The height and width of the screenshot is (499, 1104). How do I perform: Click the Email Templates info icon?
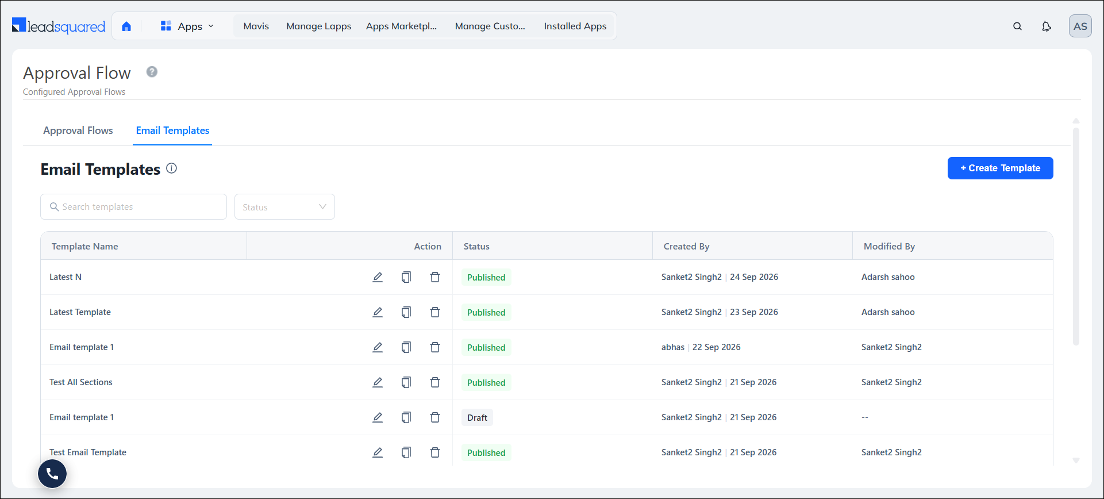[171, 168]
